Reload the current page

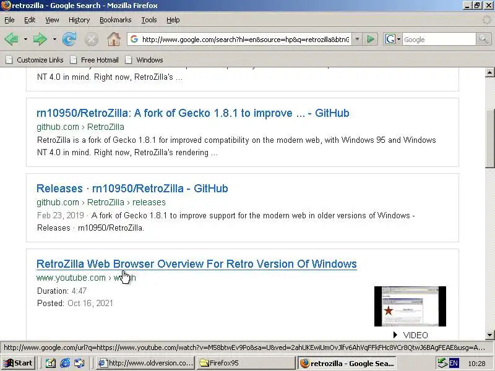(x=69, y=40)
